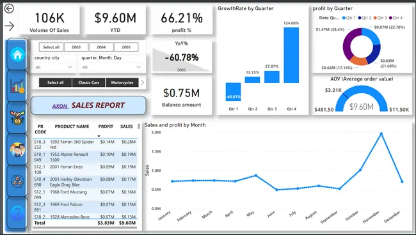Filter by Classic Cars product line
The height and width of the screenshot is (235, 416).
pos(88,82)
